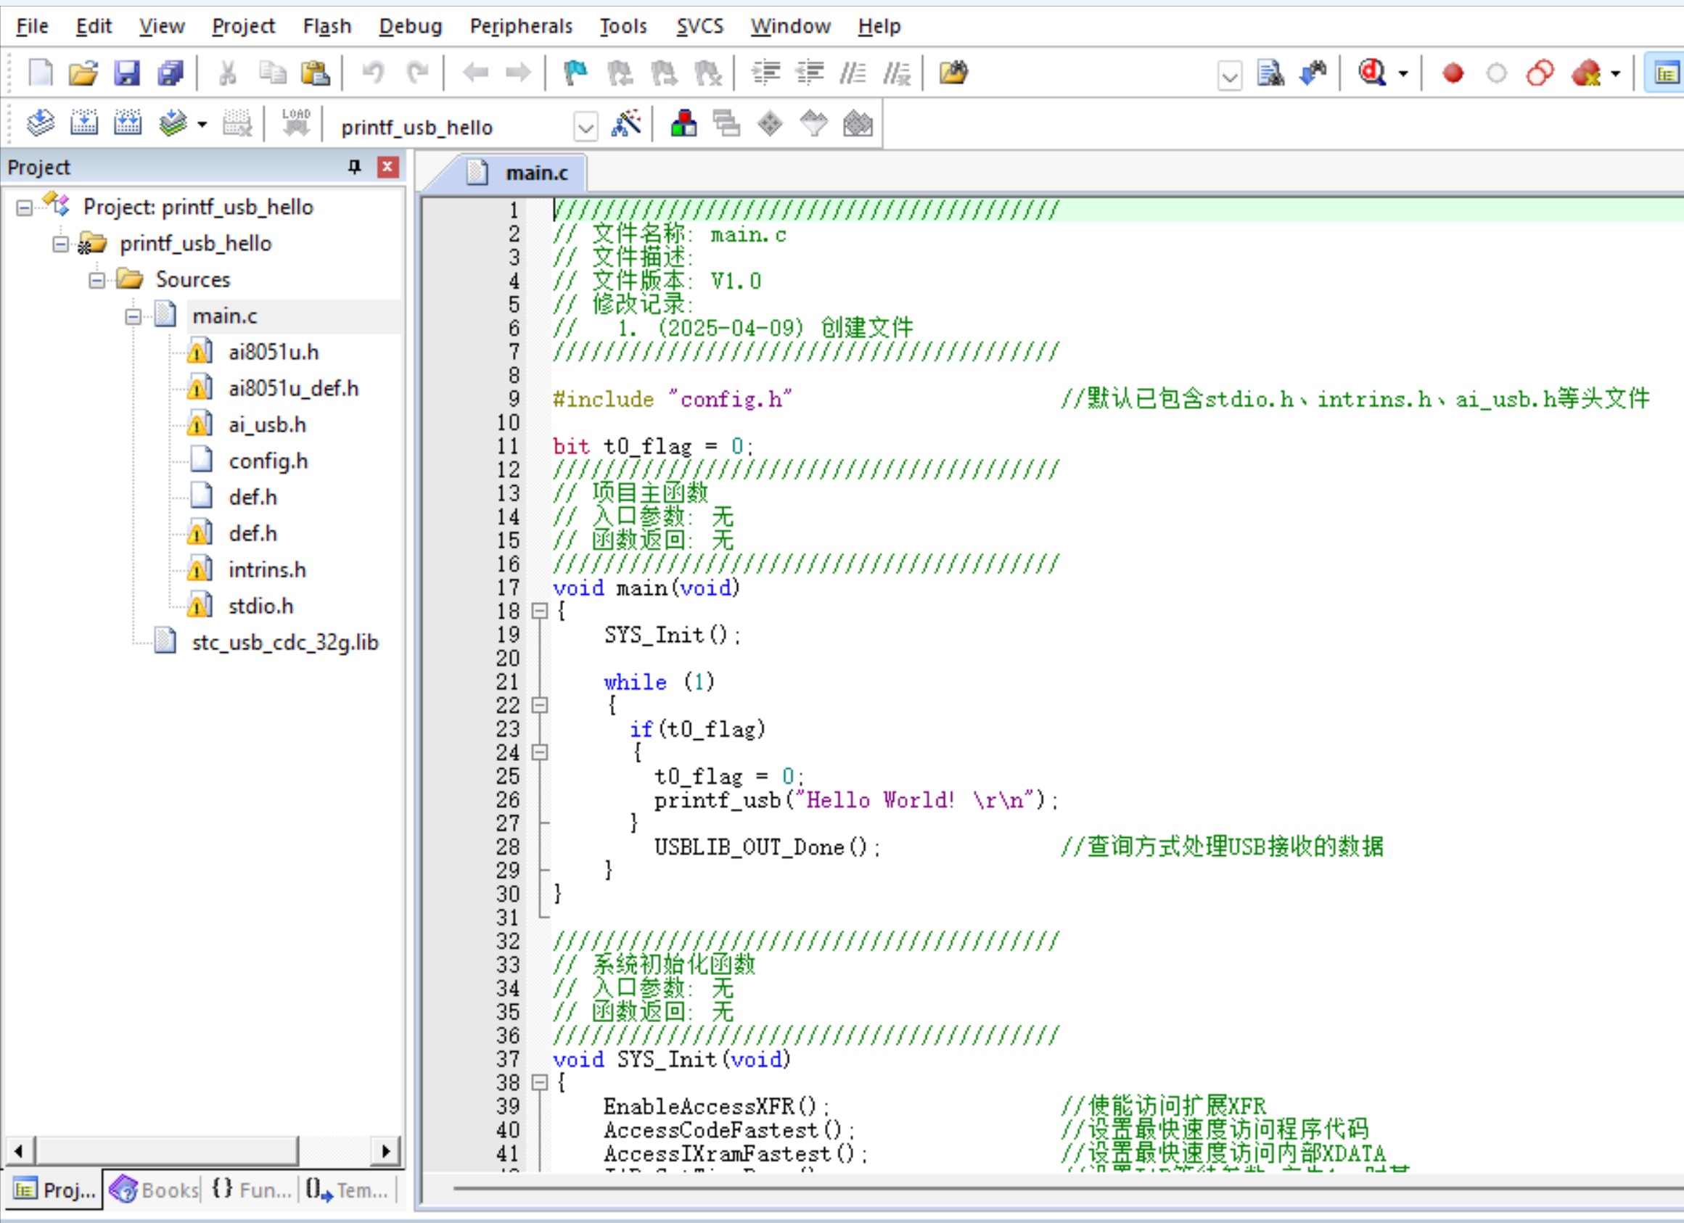Click the editor horizontal scrollbar at the bottom
This screenshot has width=1684, height=1223.
pyautogui.click(x=1068, y=1188)
